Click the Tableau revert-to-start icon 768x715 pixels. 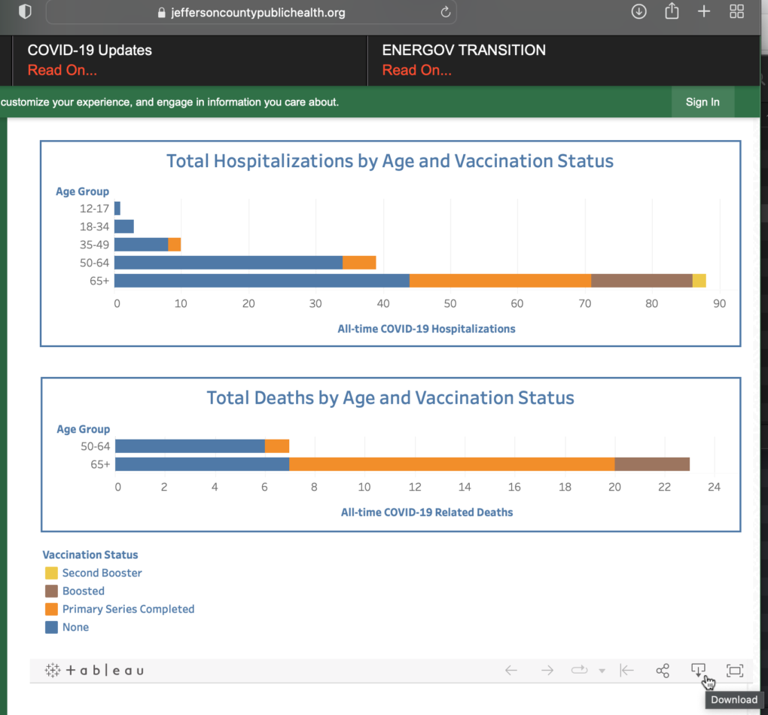point(626,671)
